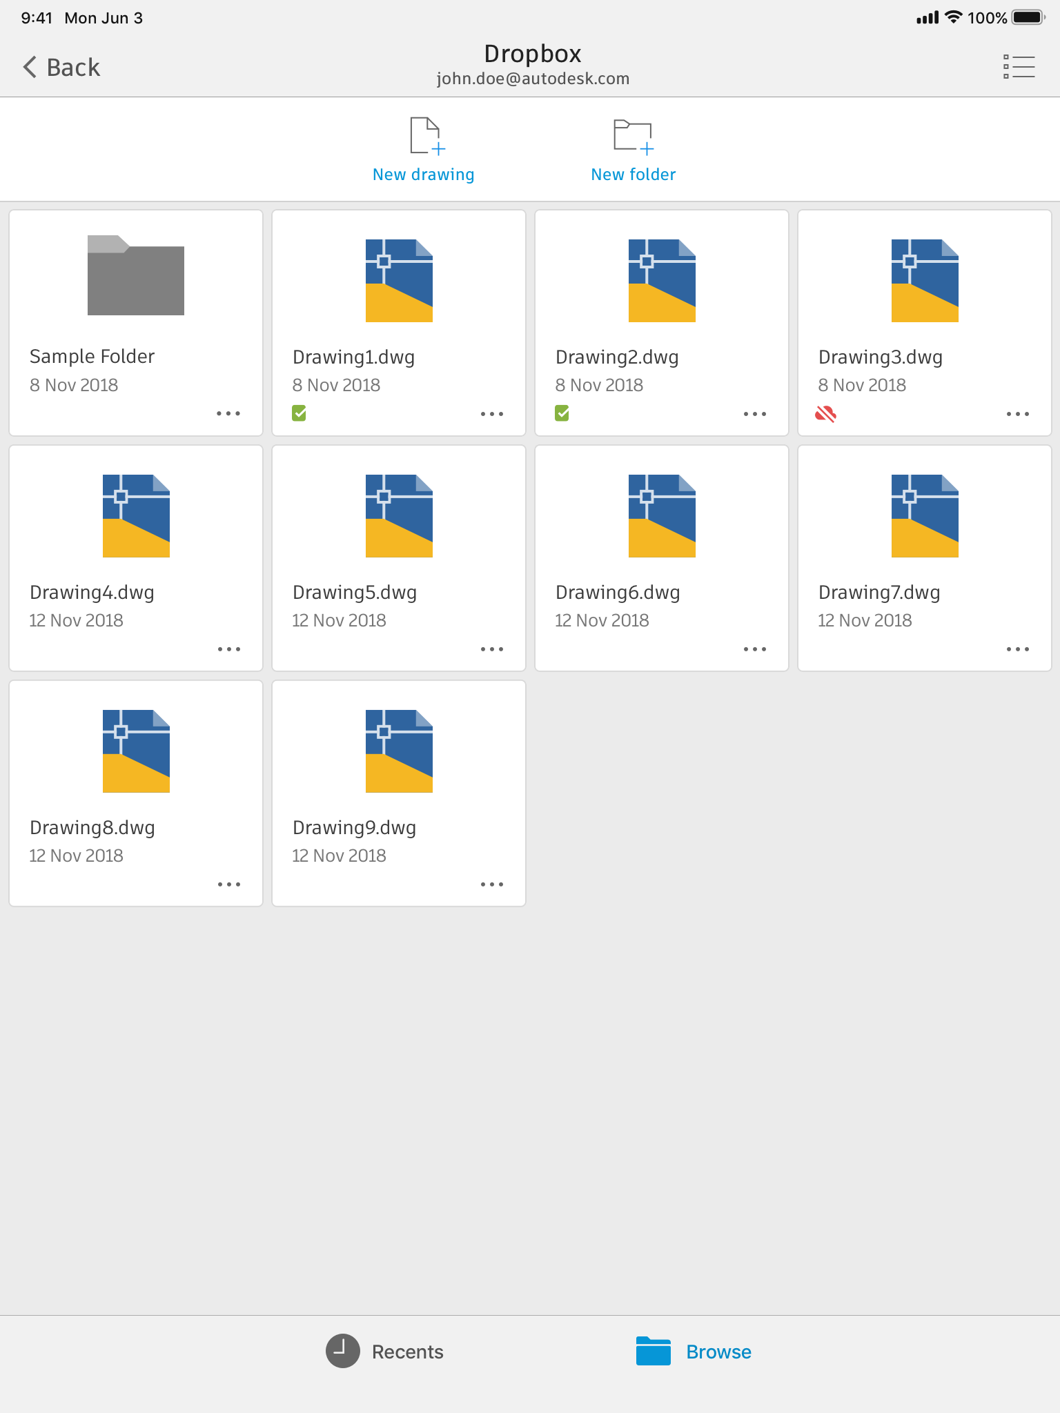Open more options for Drawing3.dwg
This screenshot has height=1413, width=1060.
point(1018,414)
